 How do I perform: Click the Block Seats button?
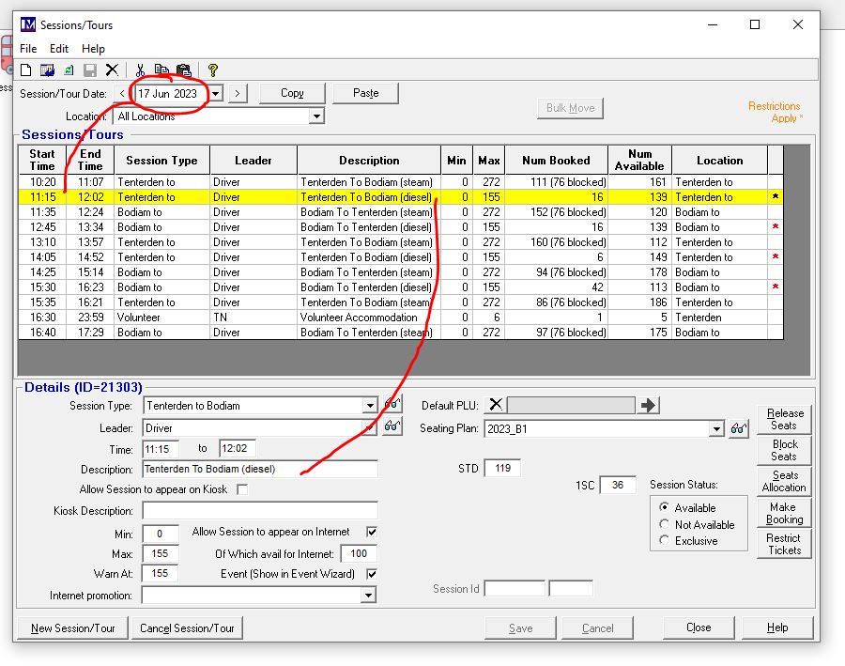(x=784, y=450)
